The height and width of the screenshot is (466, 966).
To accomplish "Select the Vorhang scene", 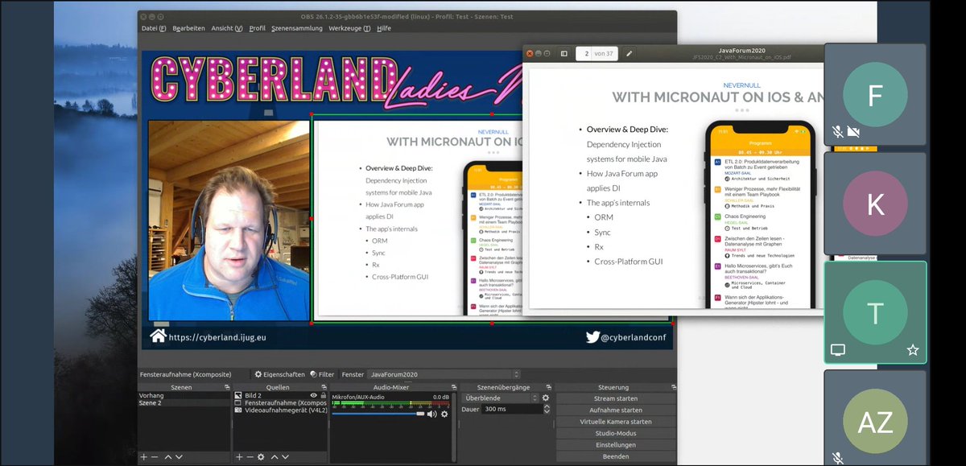I will pos(184,395).
